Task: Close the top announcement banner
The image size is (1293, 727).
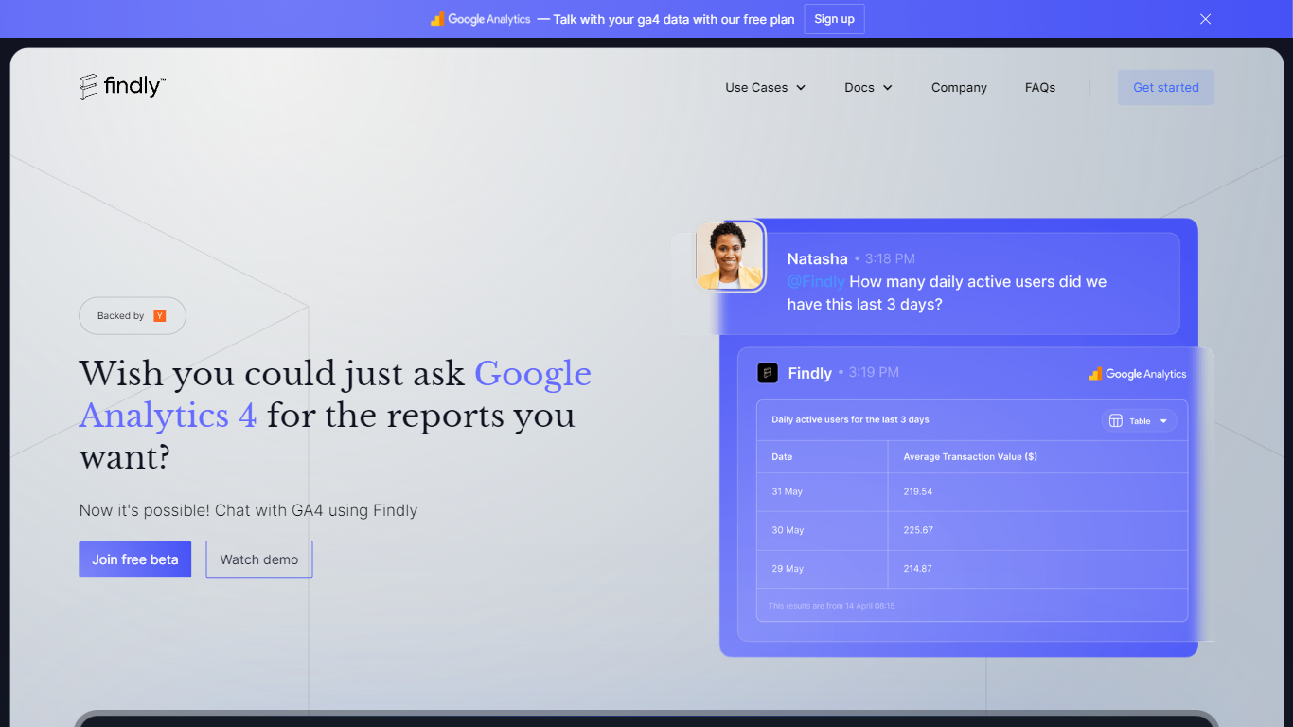Action: [x=1205, y=19]
